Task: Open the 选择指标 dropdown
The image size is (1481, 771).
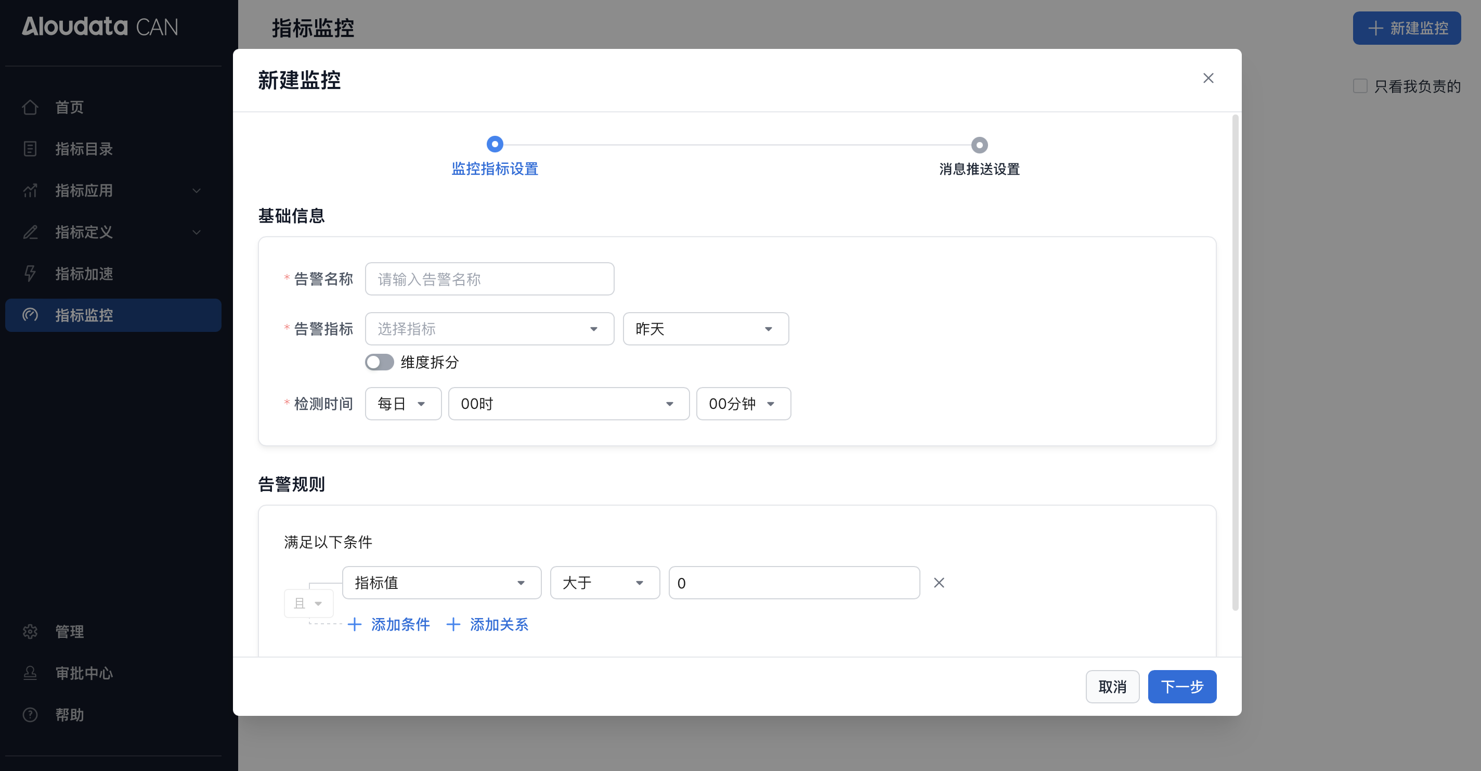Action: 489,329
